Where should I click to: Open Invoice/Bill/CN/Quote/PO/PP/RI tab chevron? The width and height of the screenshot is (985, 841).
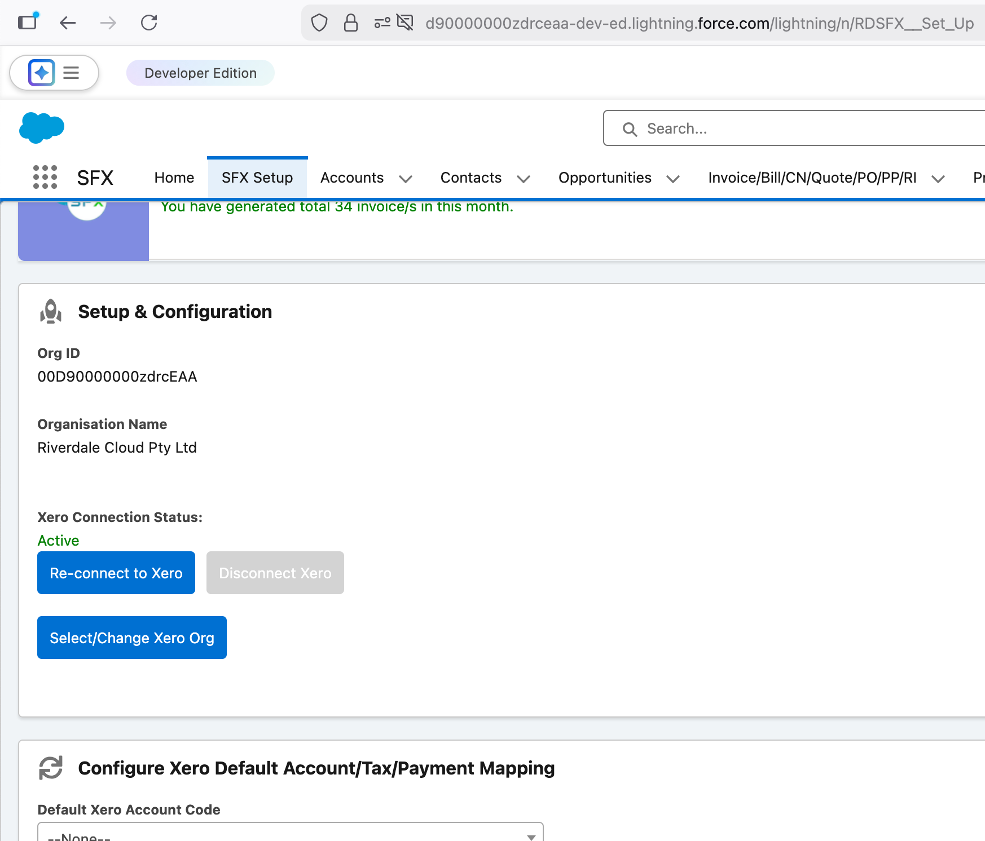coord(938,179)
